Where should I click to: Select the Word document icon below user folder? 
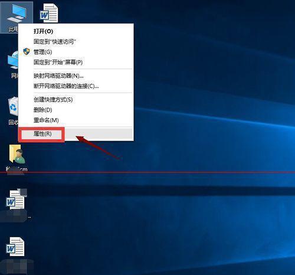coord(15,199)
